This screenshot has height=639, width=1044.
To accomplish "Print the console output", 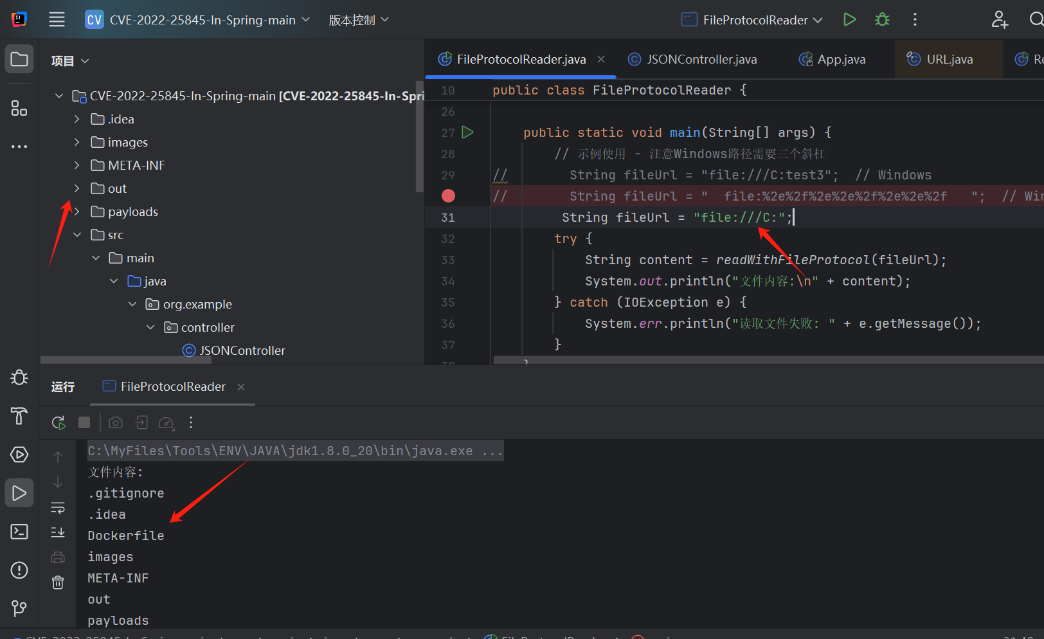I will click(x=58, y=557).
